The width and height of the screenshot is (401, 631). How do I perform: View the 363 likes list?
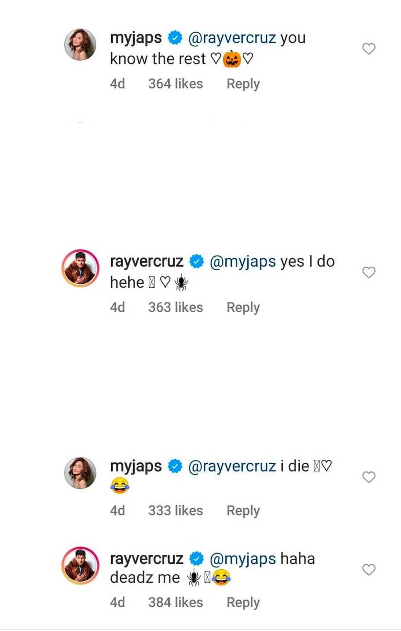[175, 307]
